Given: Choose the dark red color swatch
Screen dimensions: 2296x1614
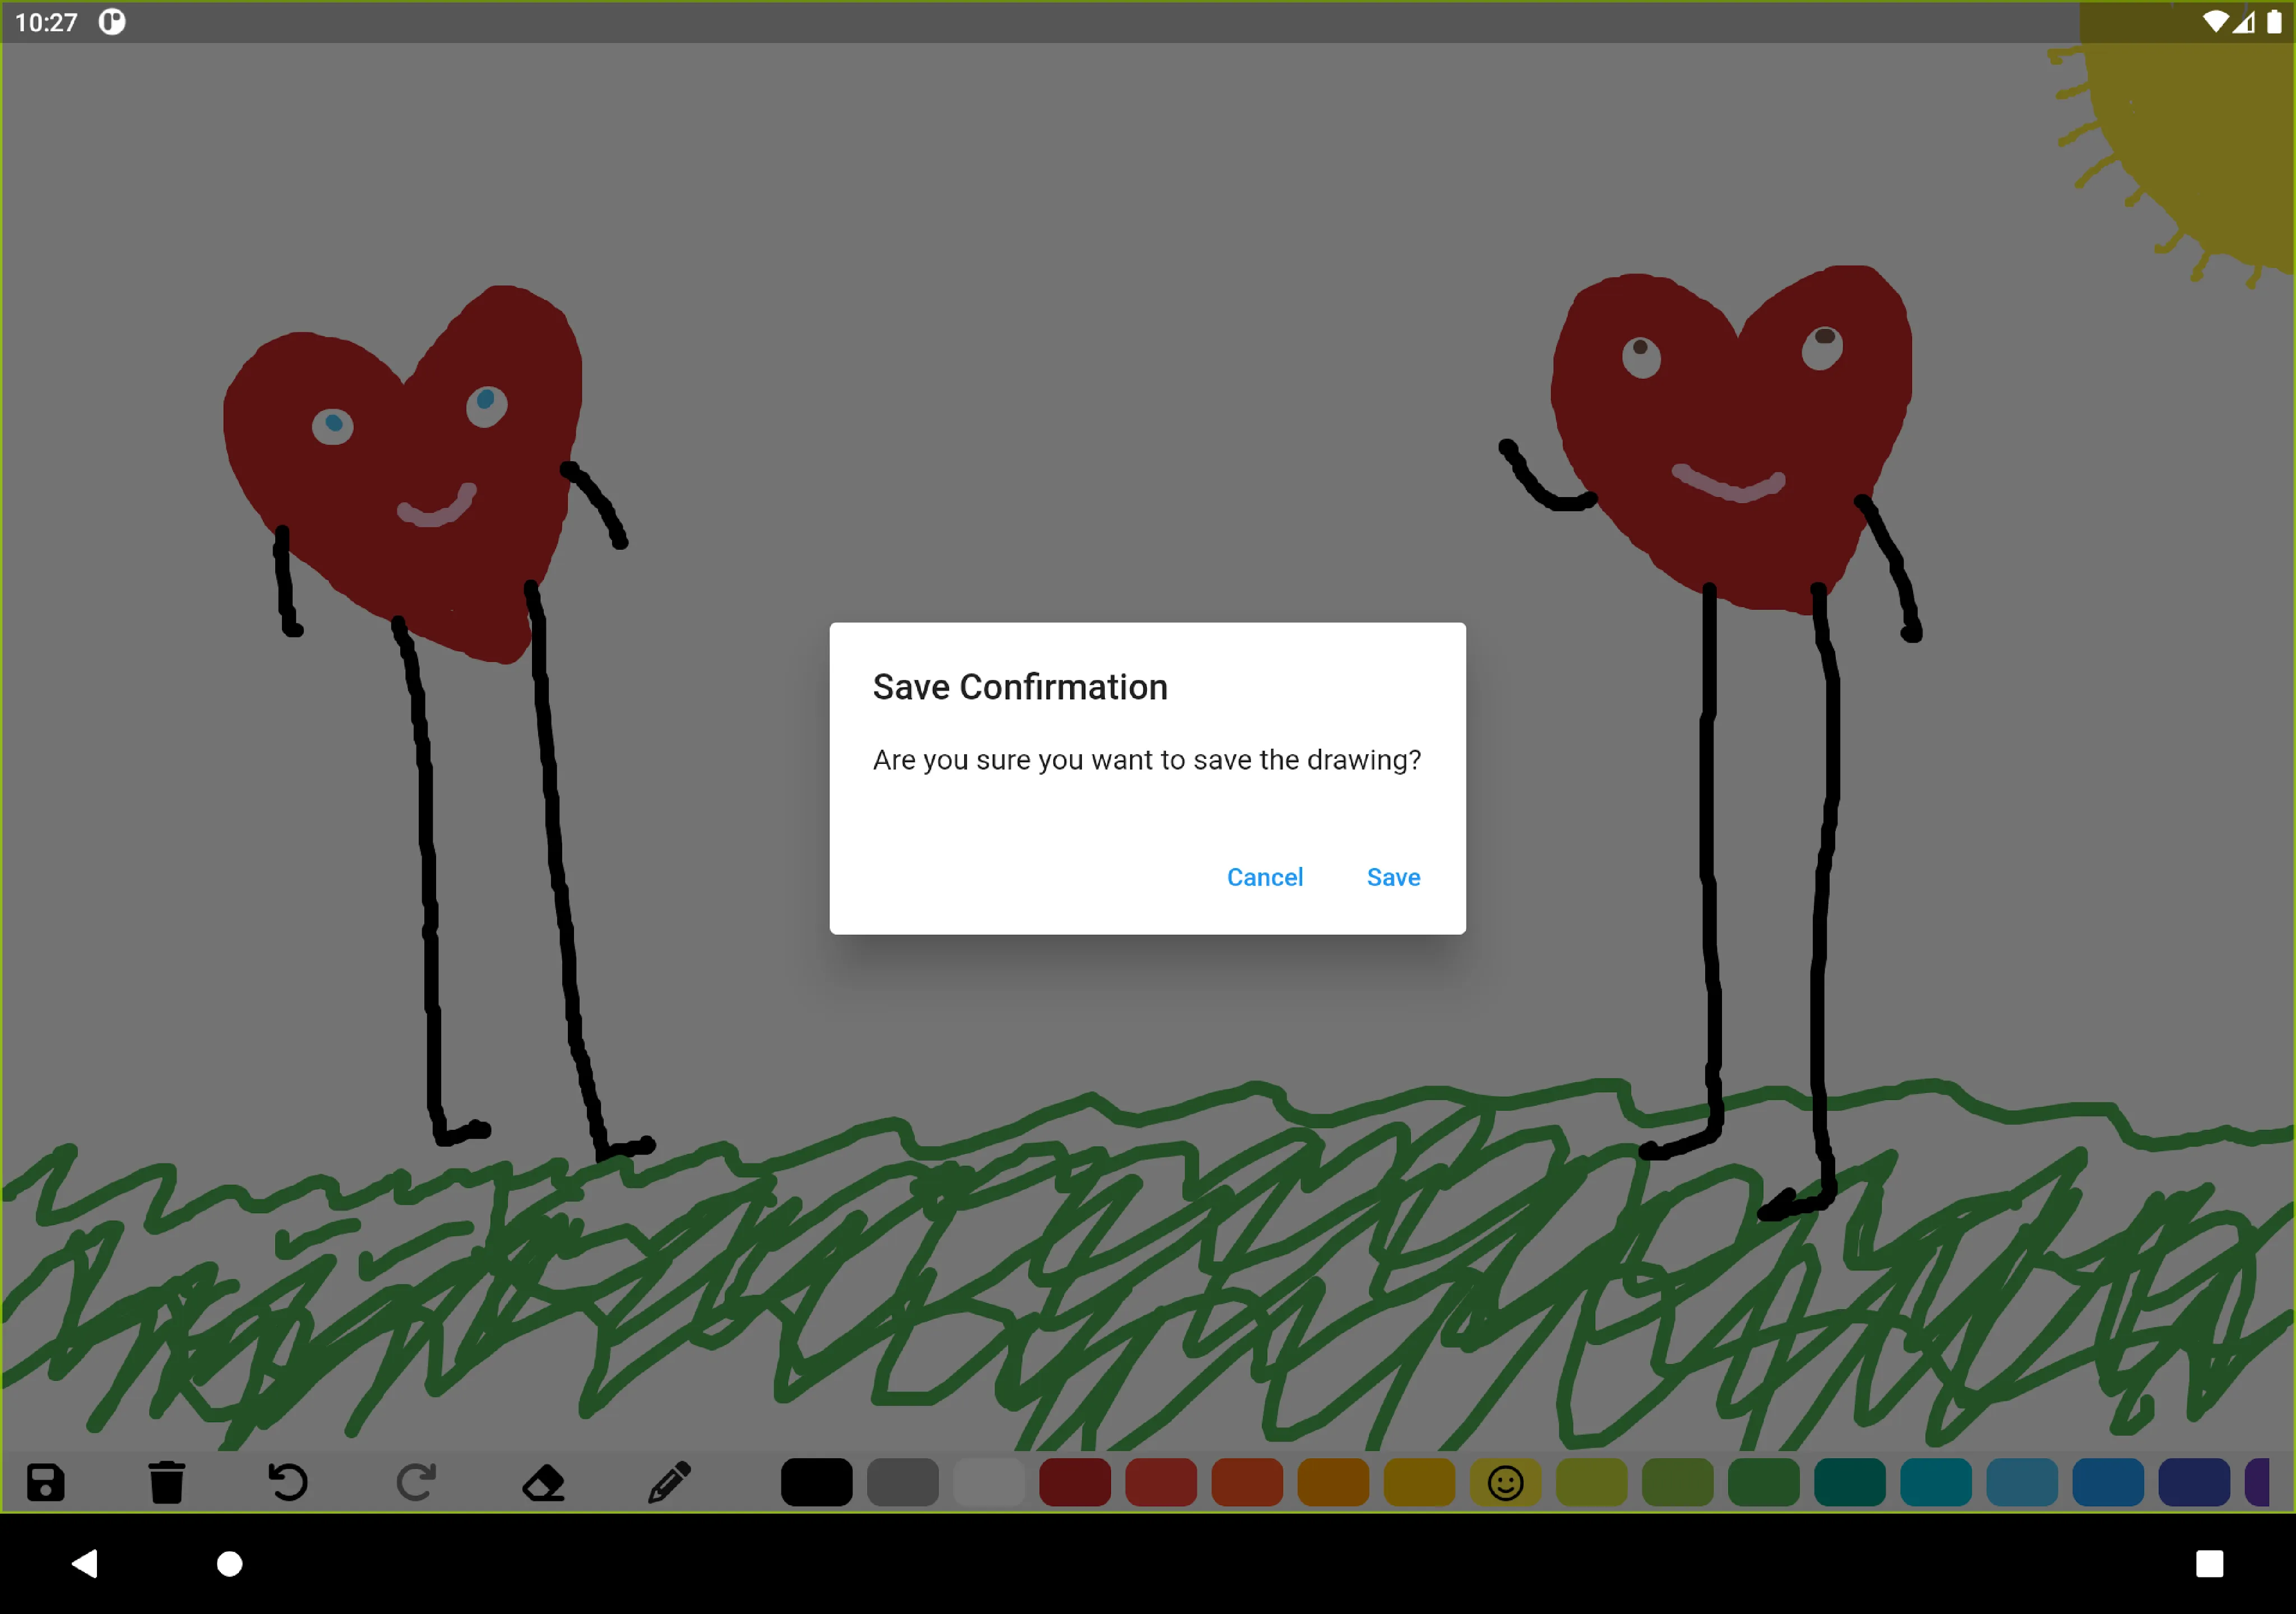Looking at the screenshot, I should tap(1075, 1482).
